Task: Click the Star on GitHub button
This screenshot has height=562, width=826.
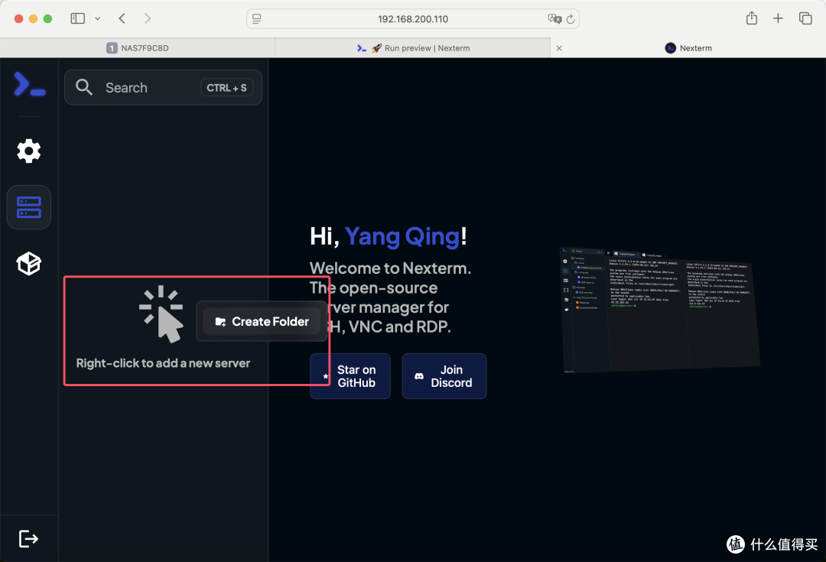Action: (x=350, y=375)
